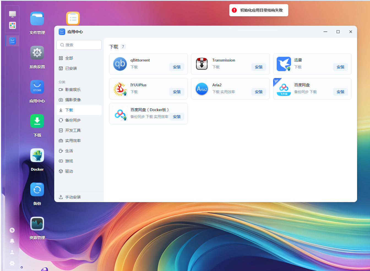
Task: Focus the 搜索 search box
Action: (79, 45)
